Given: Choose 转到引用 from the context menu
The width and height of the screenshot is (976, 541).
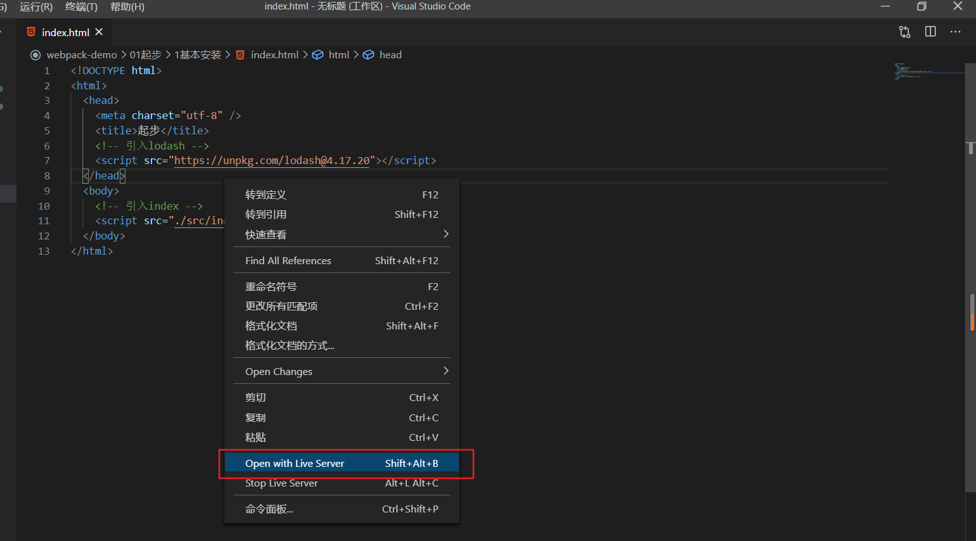Looking at the screenshot, I should click(x=342, y=215).
